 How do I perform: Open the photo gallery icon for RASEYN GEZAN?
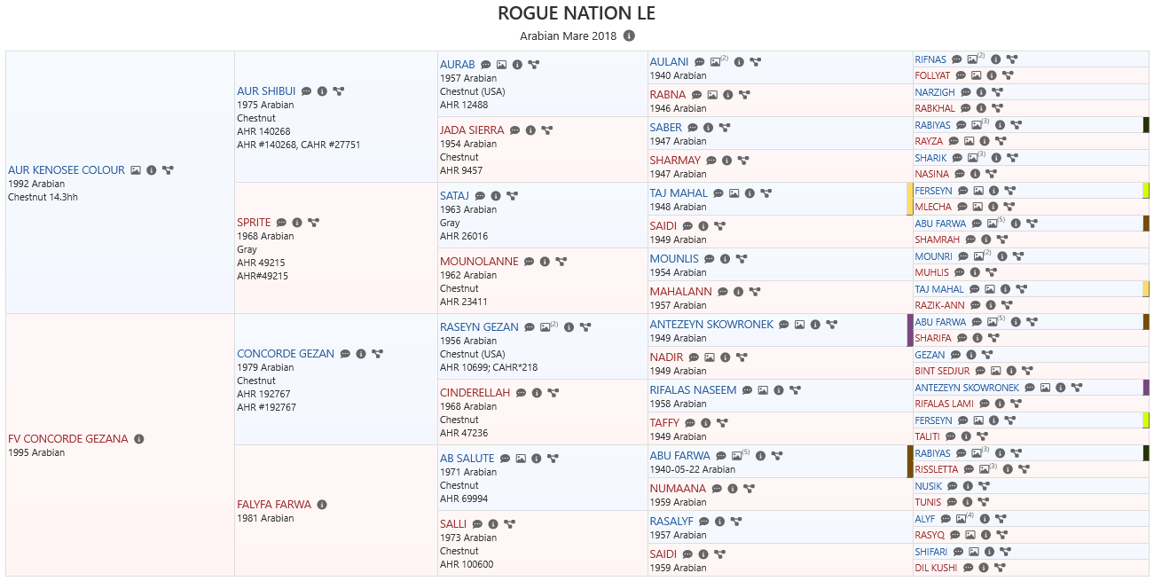point(548,327)
